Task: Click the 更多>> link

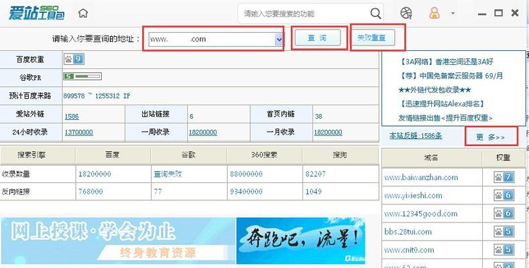Action: [x=490, y=137]
